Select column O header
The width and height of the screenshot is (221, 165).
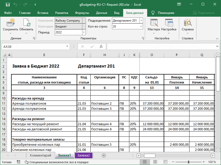coord(152,55)
